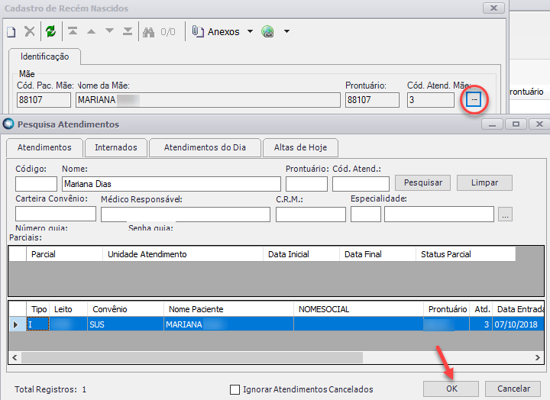
Task: Click the Código search field
Action: pyautogui.click(x=36, y=184)
